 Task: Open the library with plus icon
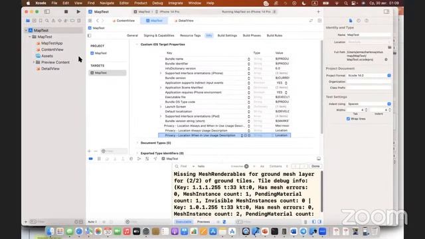pyautogui.click(x=318, y=12)
